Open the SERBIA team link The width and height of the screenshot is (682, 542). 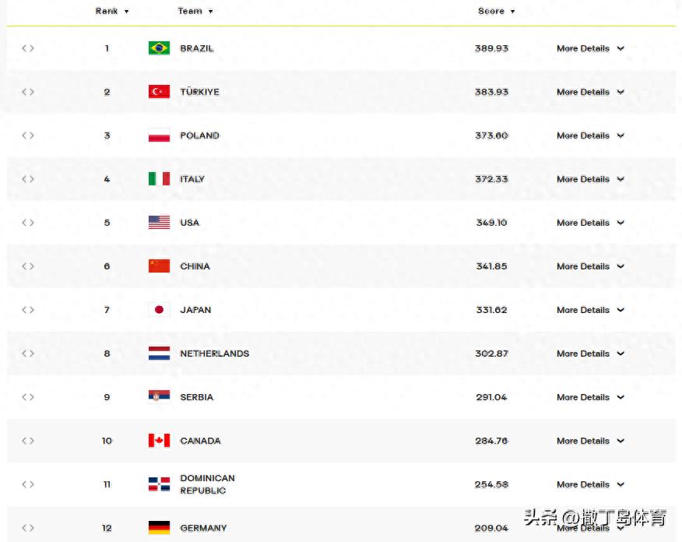196,397
